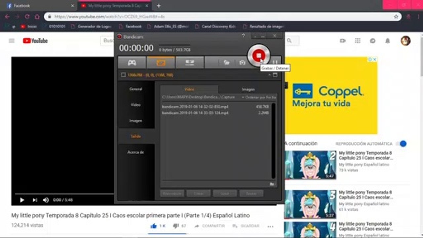
Task: Click the Coppel Mejora tu vida ad
Action: tap(331, 96)
